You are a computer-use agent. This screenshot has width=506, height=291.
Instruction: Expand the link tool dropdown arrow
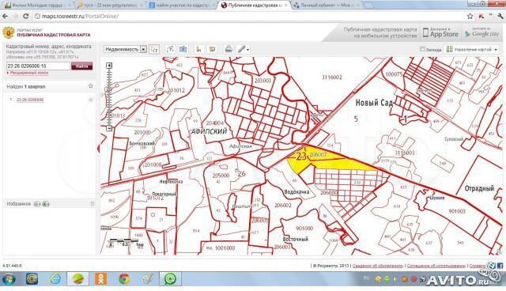coord(247,50)
